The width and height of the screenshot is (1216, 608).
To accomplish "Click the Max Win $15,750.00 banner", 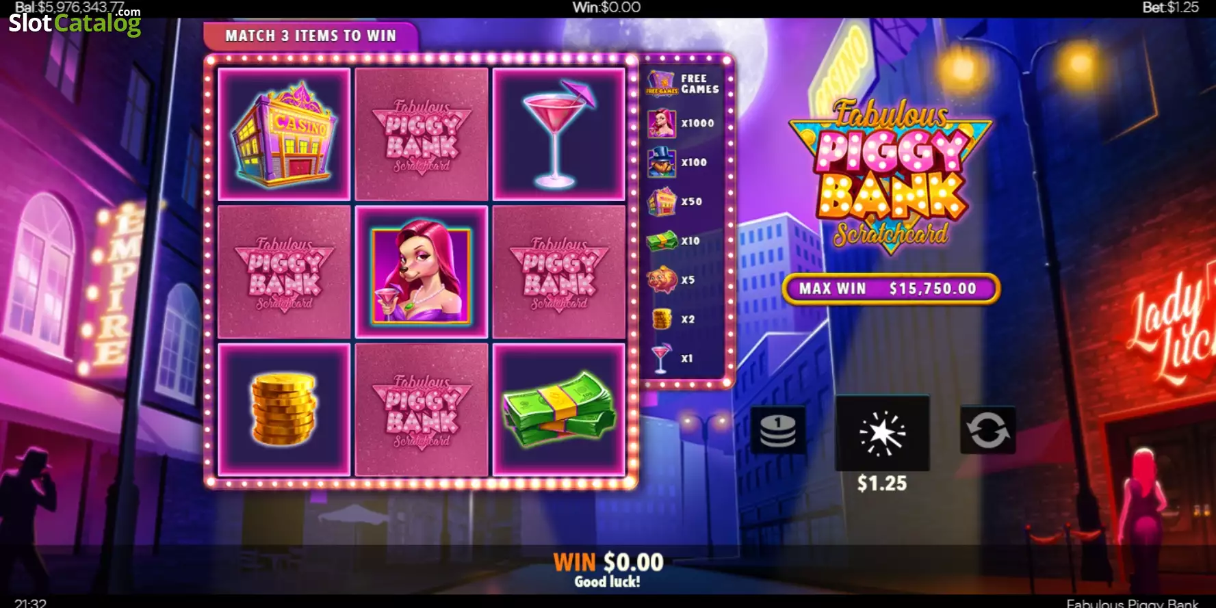I will (890, 289).
